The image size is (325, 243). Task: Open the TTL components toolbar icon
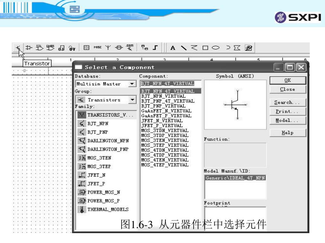point(39,48)
